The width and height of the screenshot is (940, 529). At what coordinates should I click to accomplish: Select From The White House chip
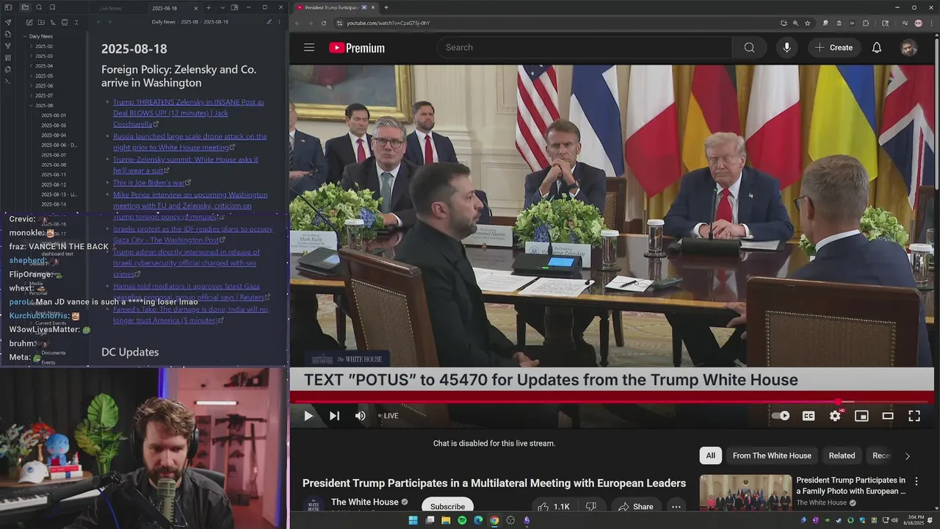tap(772, 456)
